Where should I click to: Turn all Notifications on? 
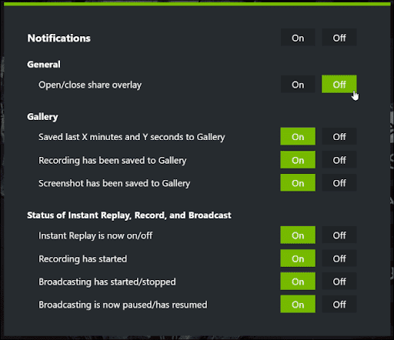click(x=298, y=38)
